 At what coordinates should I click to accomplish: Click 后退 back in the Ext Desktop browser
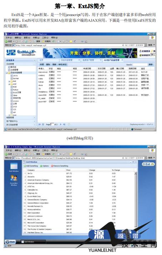coord(9,154)
